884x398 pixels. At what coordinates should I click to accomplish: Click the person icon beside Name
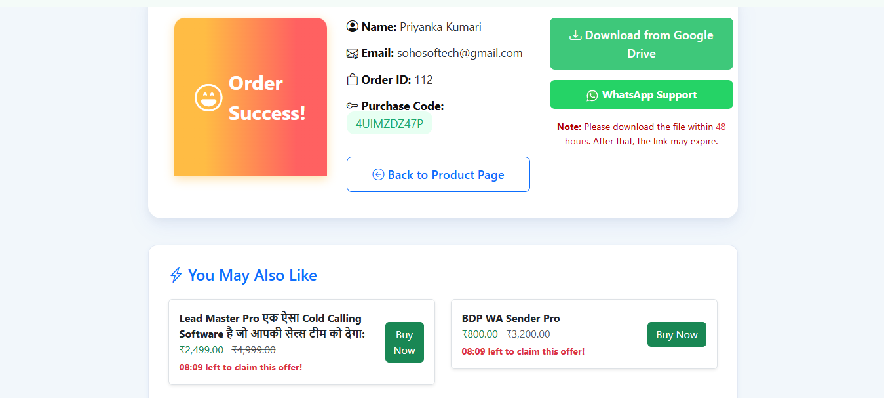tap(353, 27)
